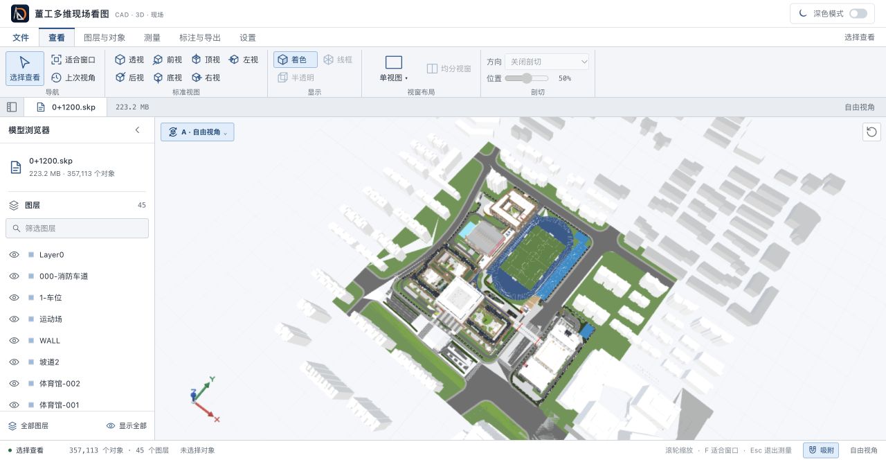Image resolution: width=886 pixels, height=460 pixels.
Task: Click the 45 layer count
Action: (142, 205)
